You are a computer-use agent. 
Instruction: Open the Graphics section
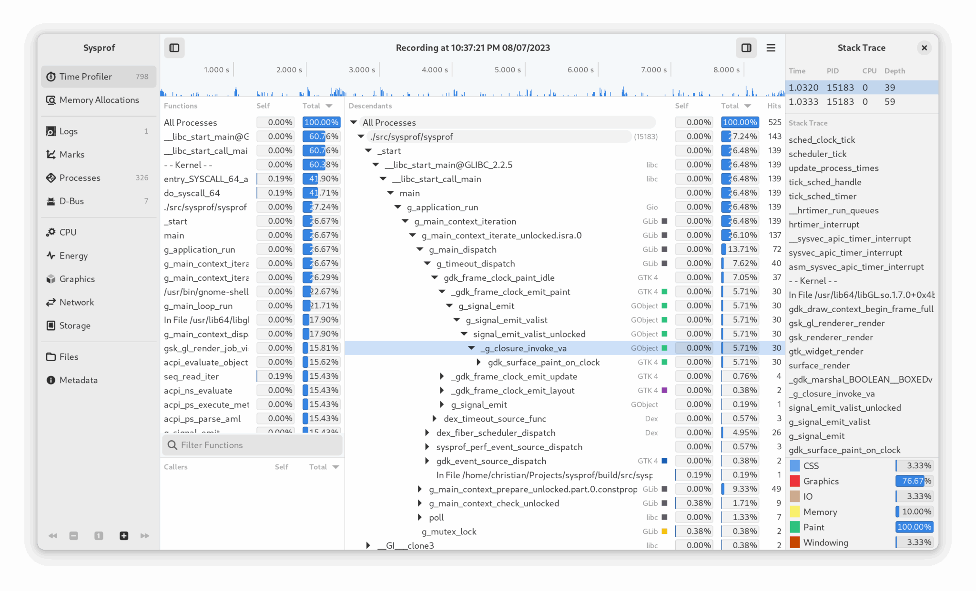click(x=76, y=279)
